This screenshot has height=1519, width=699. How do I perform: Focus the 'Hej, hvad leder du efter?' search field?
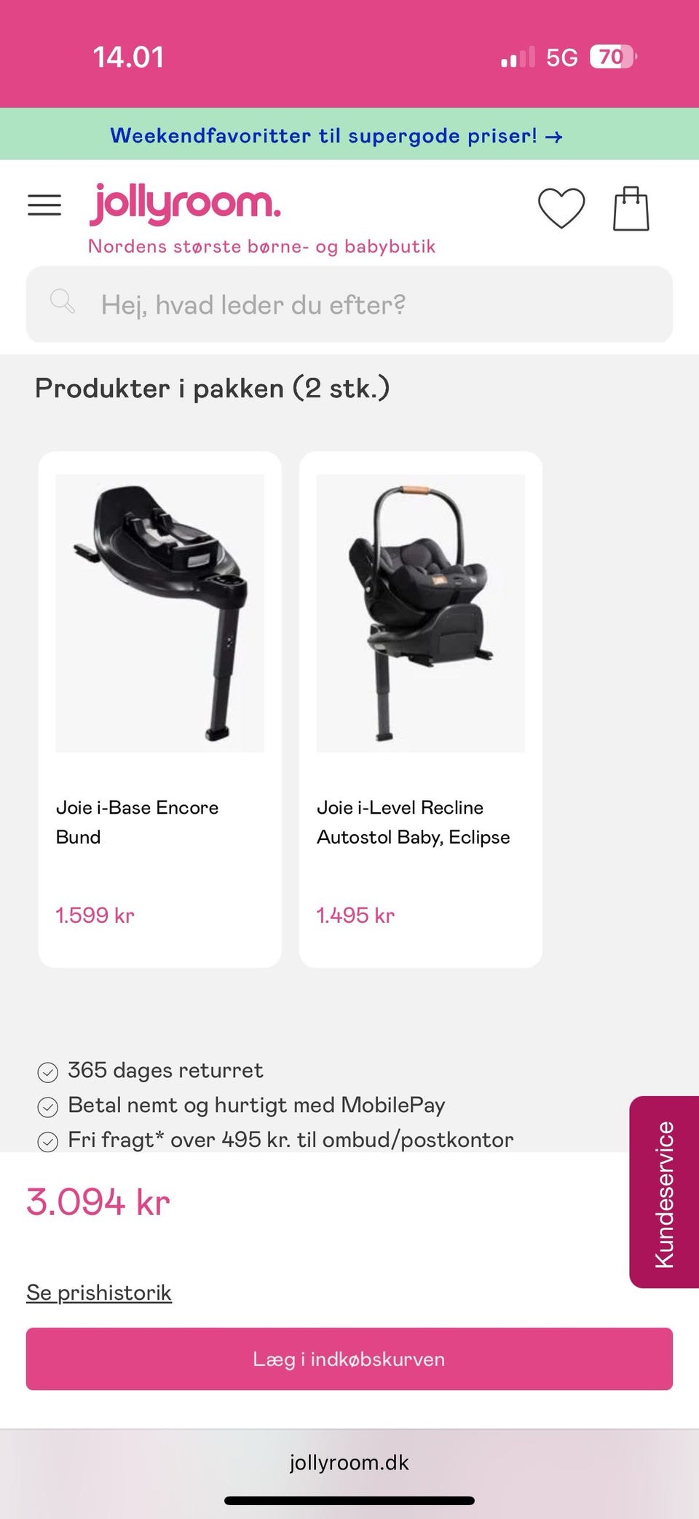click(349, 304)
